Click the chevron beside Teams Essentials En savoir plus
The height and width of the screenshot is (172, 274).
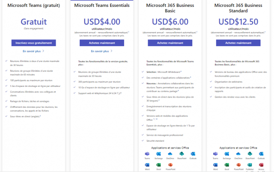pos(111,51)
